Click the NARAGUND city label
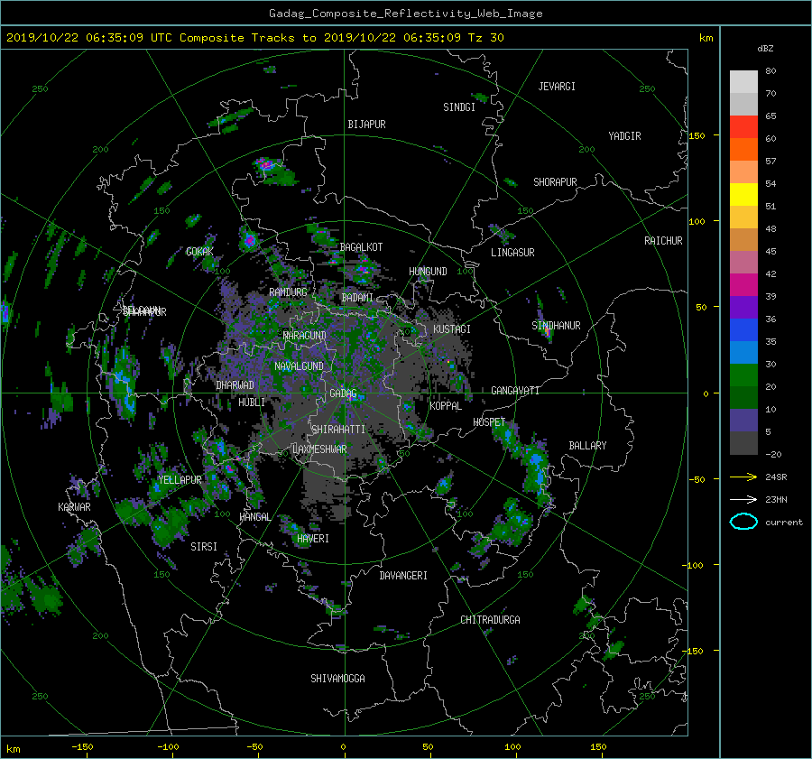The image size is (812, 759). (305, 336)
